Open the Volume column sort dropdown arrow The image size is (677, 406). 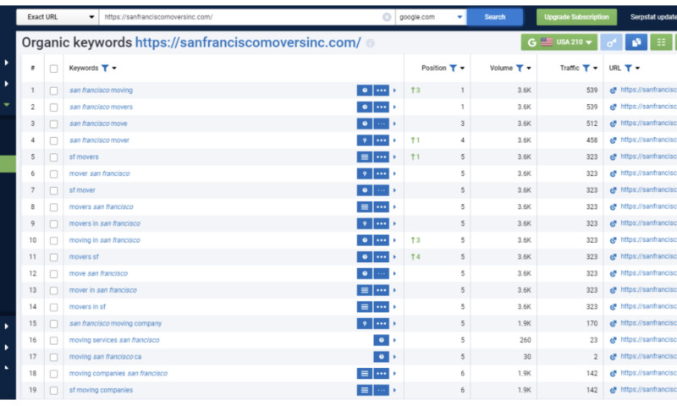click(529, 69)
